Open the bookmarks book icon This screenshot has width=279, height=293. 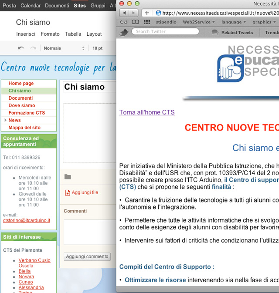[x=136, y=22]
